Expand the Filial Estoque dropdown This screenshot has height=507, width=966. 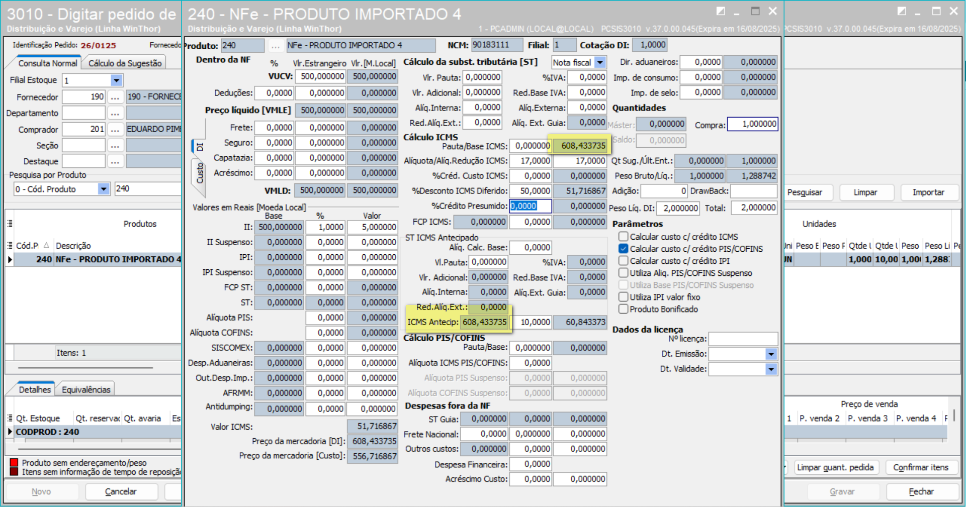click(116, 80)
